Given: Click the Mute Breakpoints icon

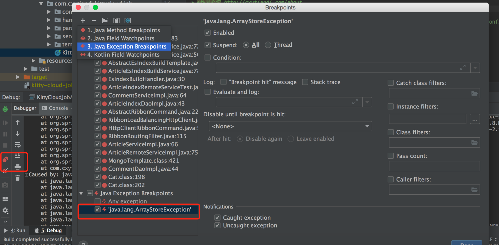Looking at the screenshot, I should (5, 170).
